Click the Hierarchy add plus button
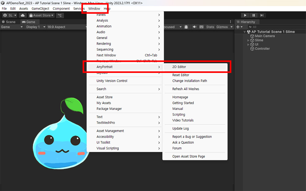The width and height of the screenshot is (306, 191). pos(239,27)
